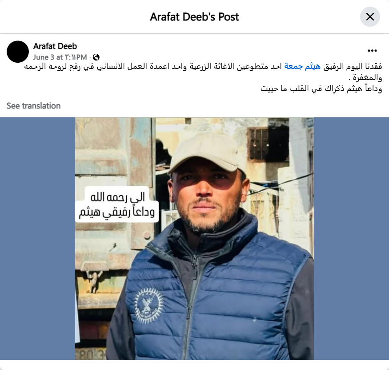
Task: Click the circular emblem logo on vest
Action: click(x=149, y=306)
